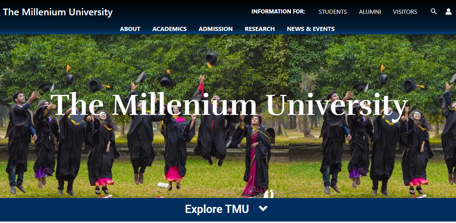Open NEWS & EVENTS in navigation
456x223 pixels.
(311, 29)
